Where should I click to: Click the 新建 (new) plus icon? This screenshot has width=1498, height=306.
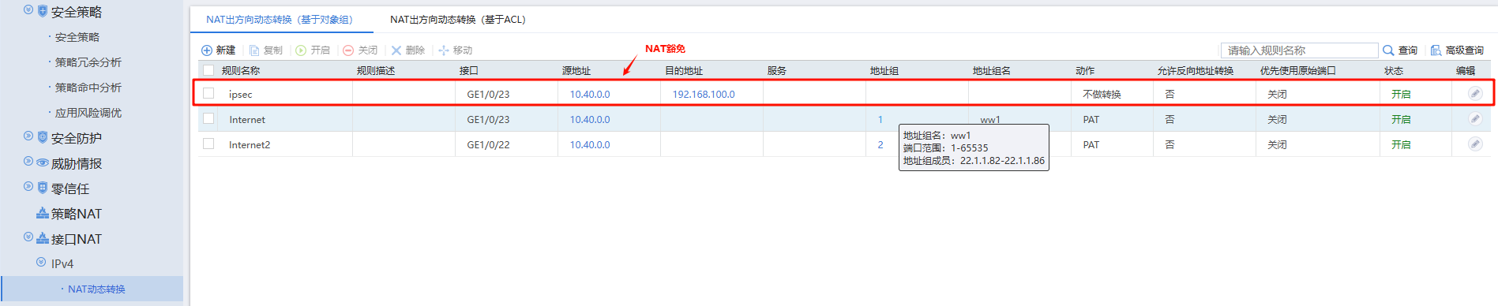[x=207, y=50]
